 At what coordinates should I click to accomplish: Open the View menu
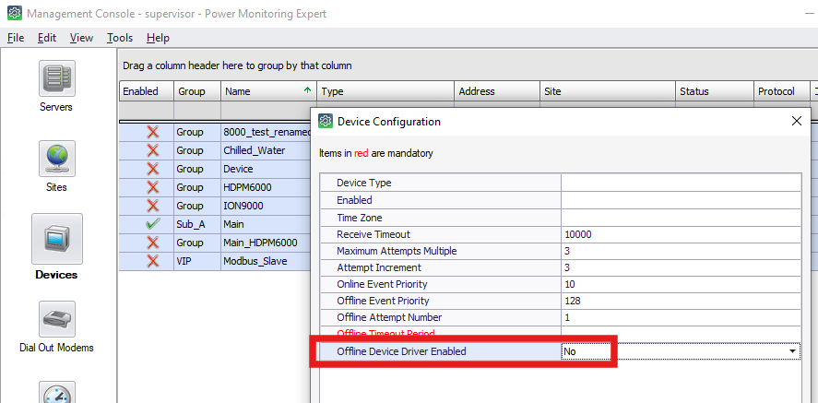81,38
